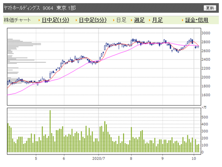
Task: Click the month 9 date axis label
Action: [162, 159]
